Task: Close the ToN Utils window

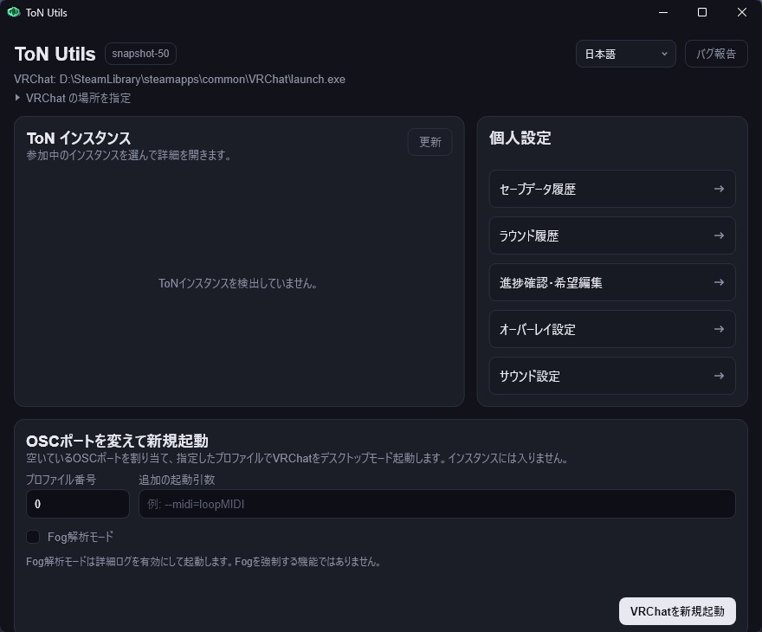Action: coord(741,12)
